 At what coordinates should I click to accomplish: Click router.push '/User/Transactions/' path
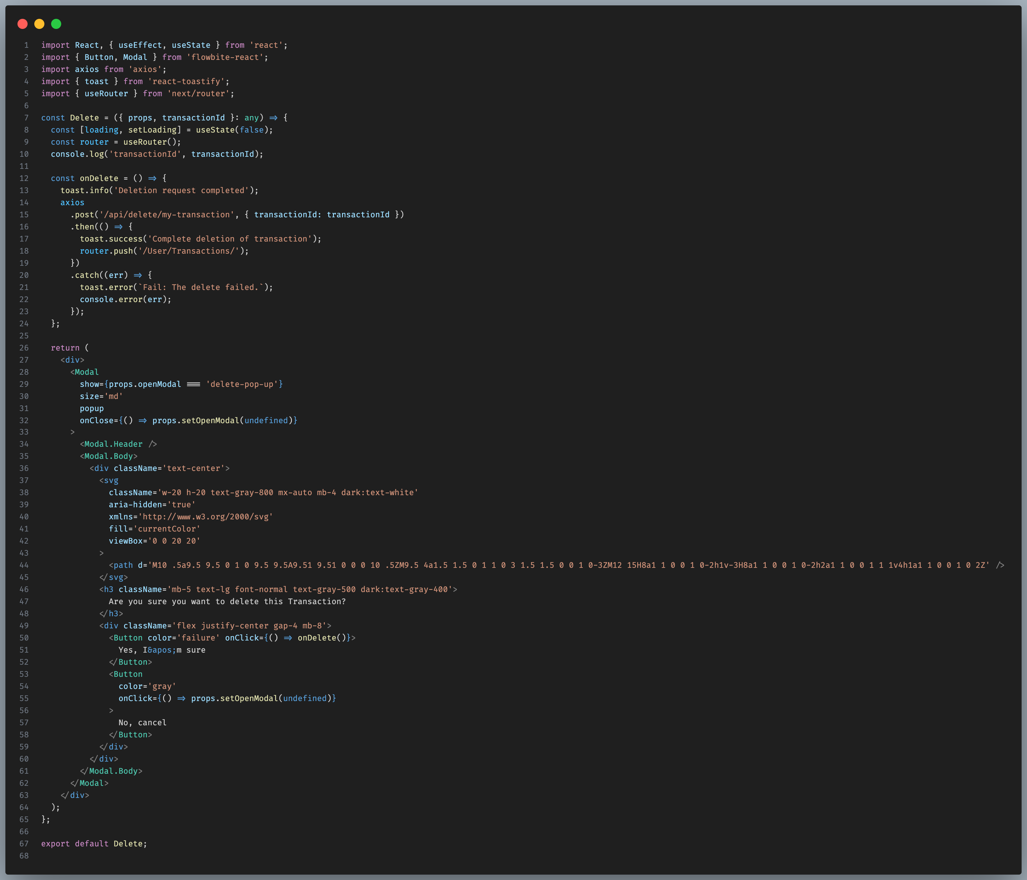point(188,251)
